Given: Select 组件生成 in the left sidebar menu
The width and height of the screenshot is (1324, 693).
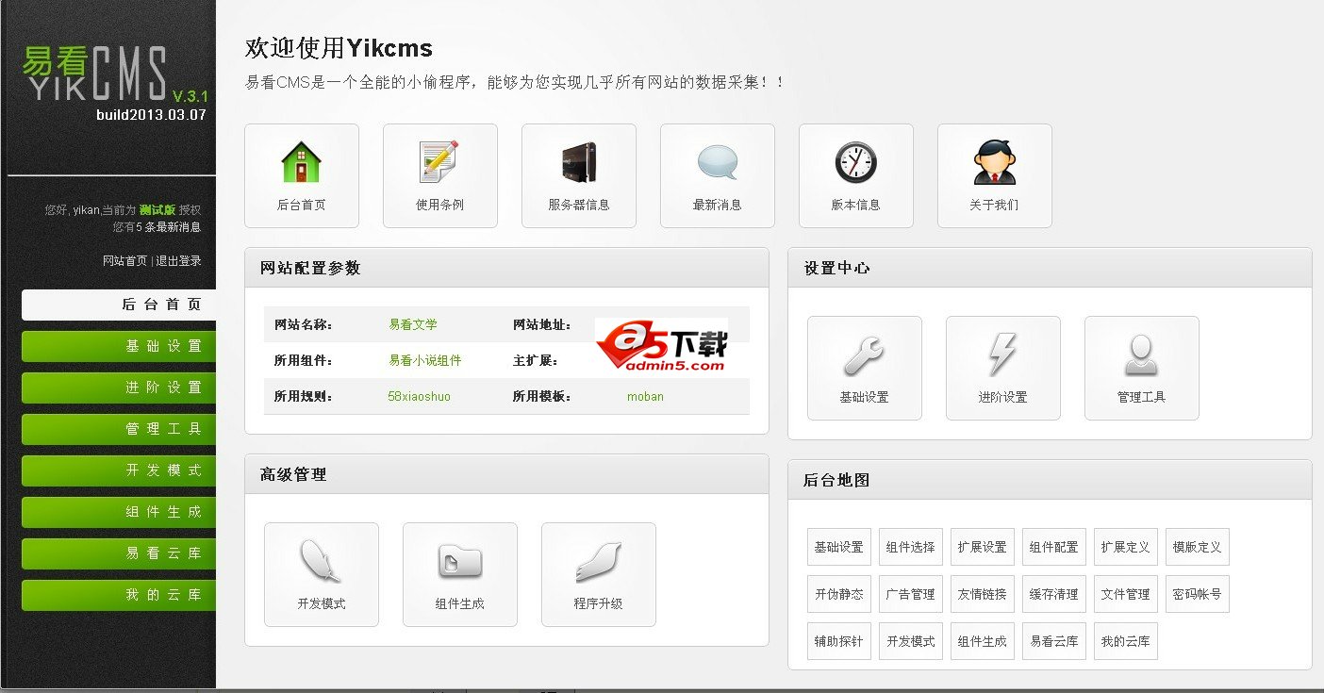Looking at the screenshot, I should coord(119,512).
